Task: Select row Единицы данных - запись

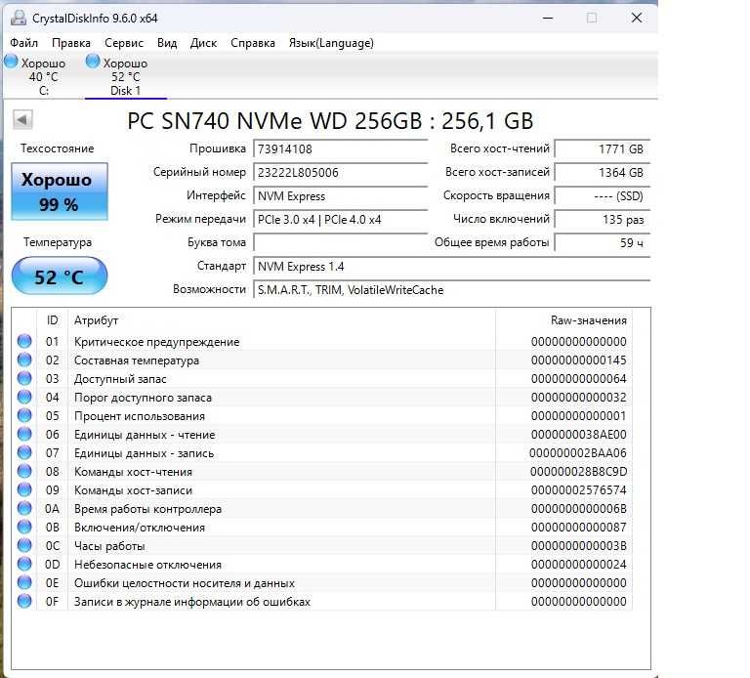Action: click(322, 453)
